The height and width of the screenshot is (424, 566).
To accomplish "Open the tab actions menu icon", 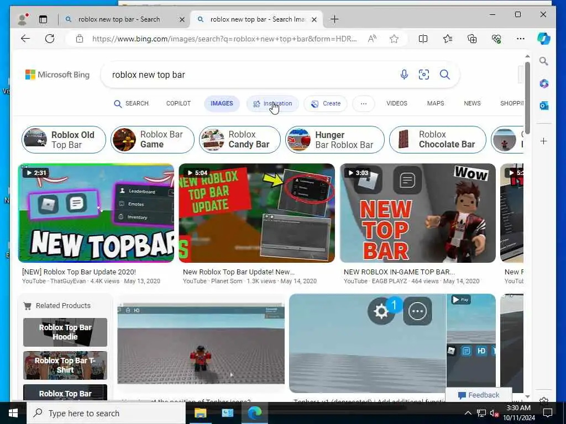I will (43, 19).
